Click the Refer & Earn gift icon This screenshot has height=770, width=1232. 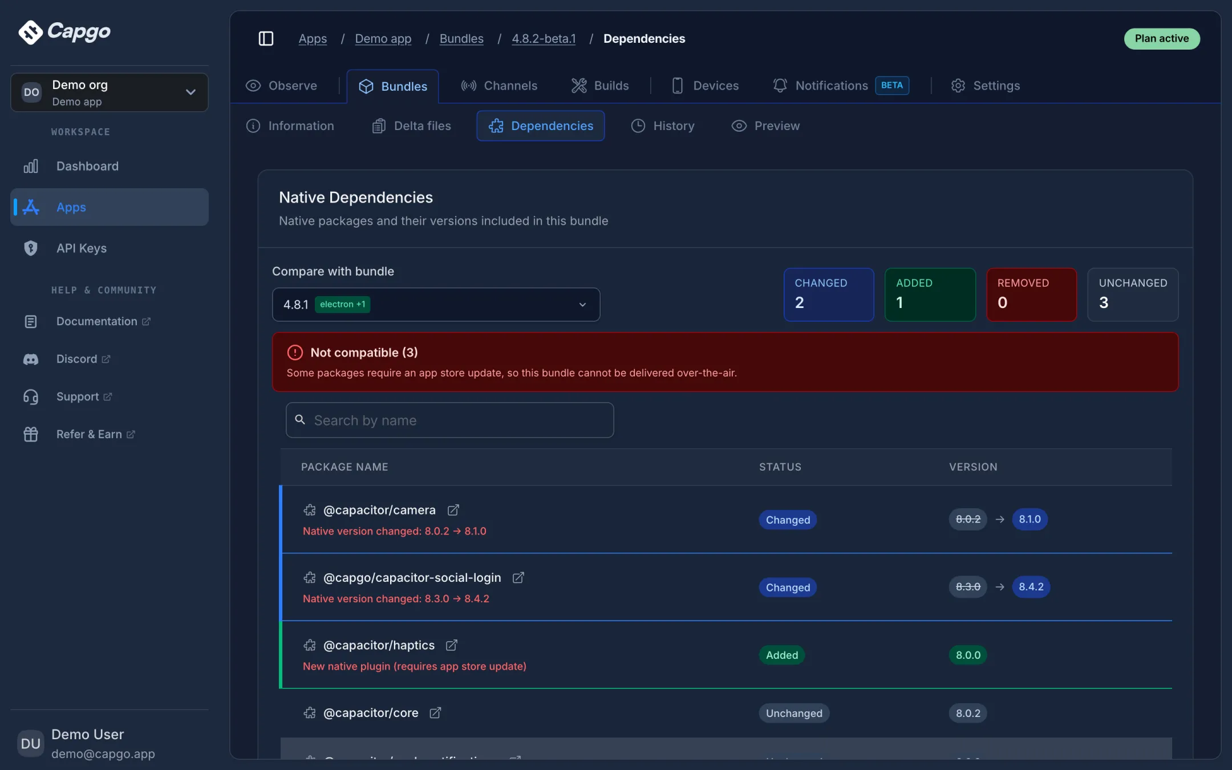pos(31,434)
